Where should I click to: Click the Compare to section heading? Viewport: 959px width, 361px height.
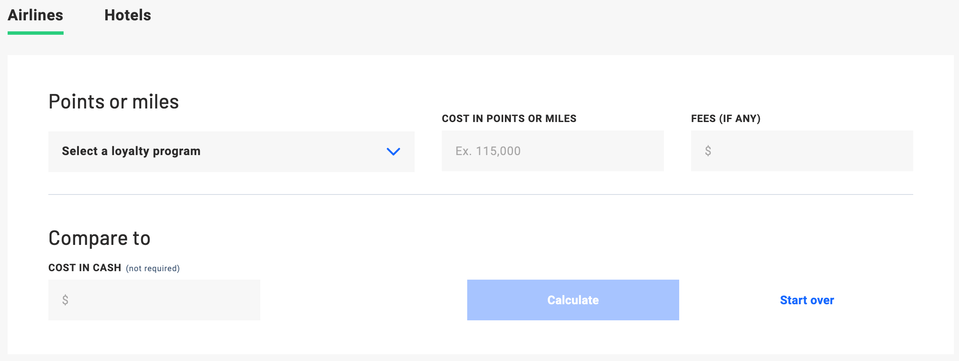(x=99, y=237)
